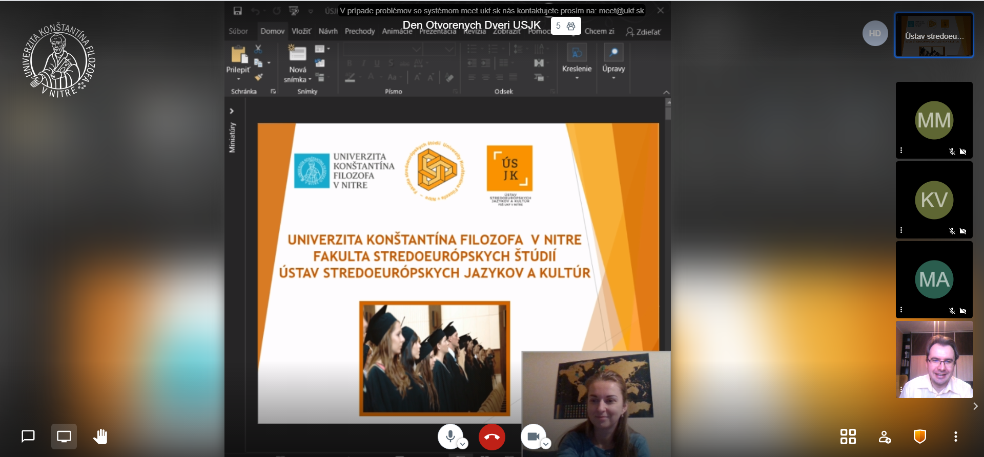Select the MM participant tile

click(x=934, y=120)
